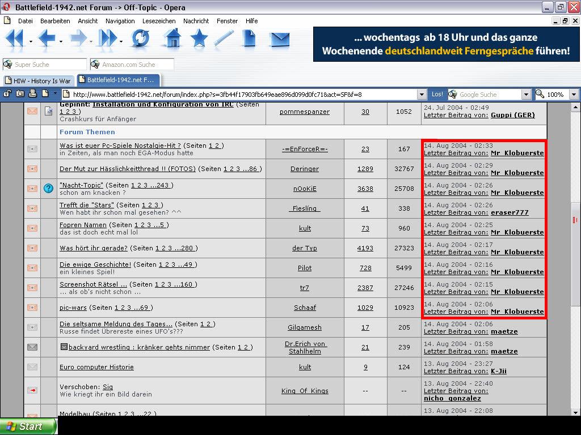Click the Reload page icon
The image size is (581, 435).
[140, 39]
